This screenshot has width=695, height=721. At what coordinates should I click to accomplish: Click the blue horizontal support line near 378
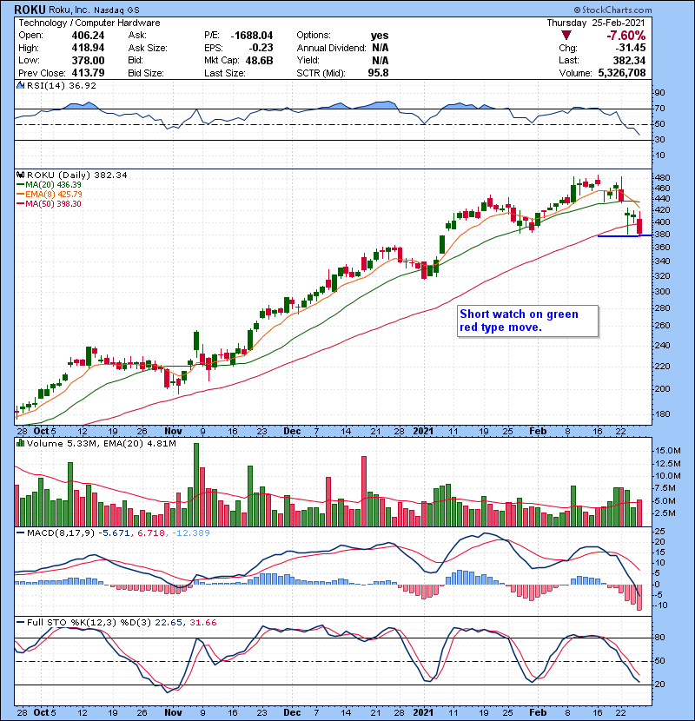[x=624, y=236]
